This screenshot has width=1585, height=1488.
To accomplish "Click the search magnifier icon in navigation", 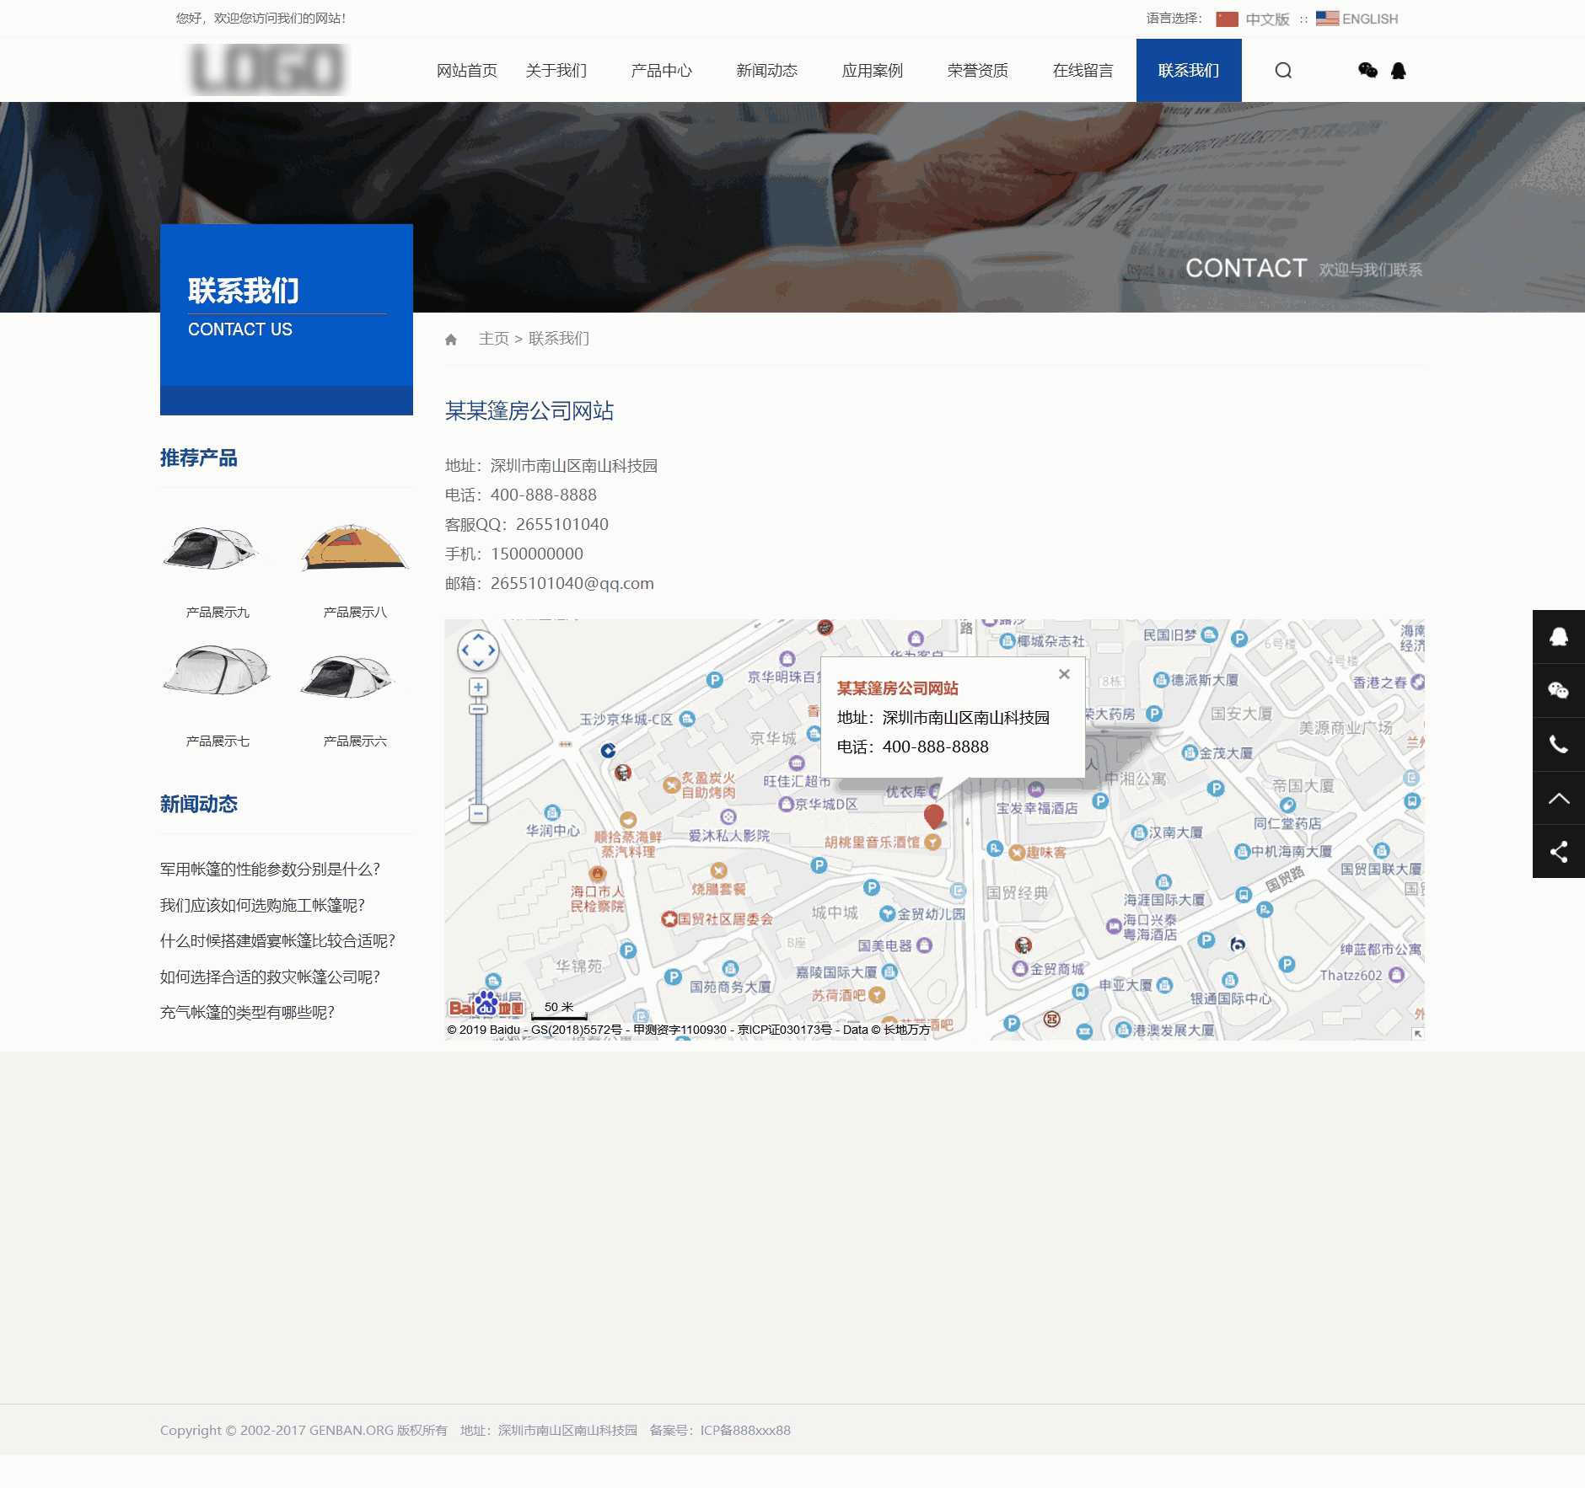I will 1282,71.
